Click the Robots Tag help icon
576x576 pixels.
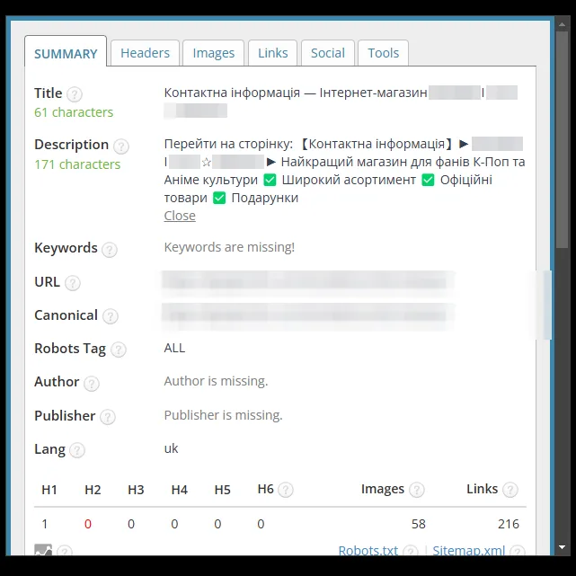click(x=119, y=350)
